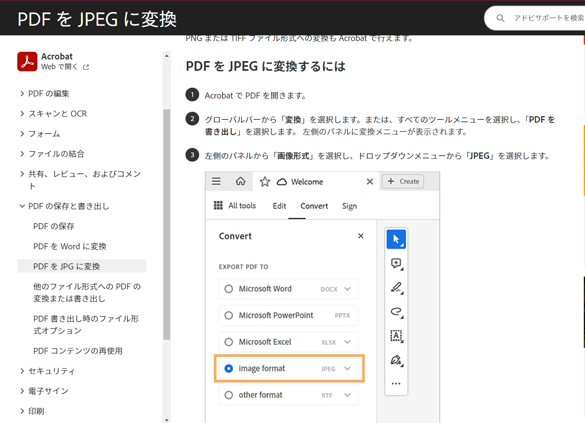This screenshot has height=423, width=585.
Task: Click the Welcome tab title
Action: [x=307, y=182]
